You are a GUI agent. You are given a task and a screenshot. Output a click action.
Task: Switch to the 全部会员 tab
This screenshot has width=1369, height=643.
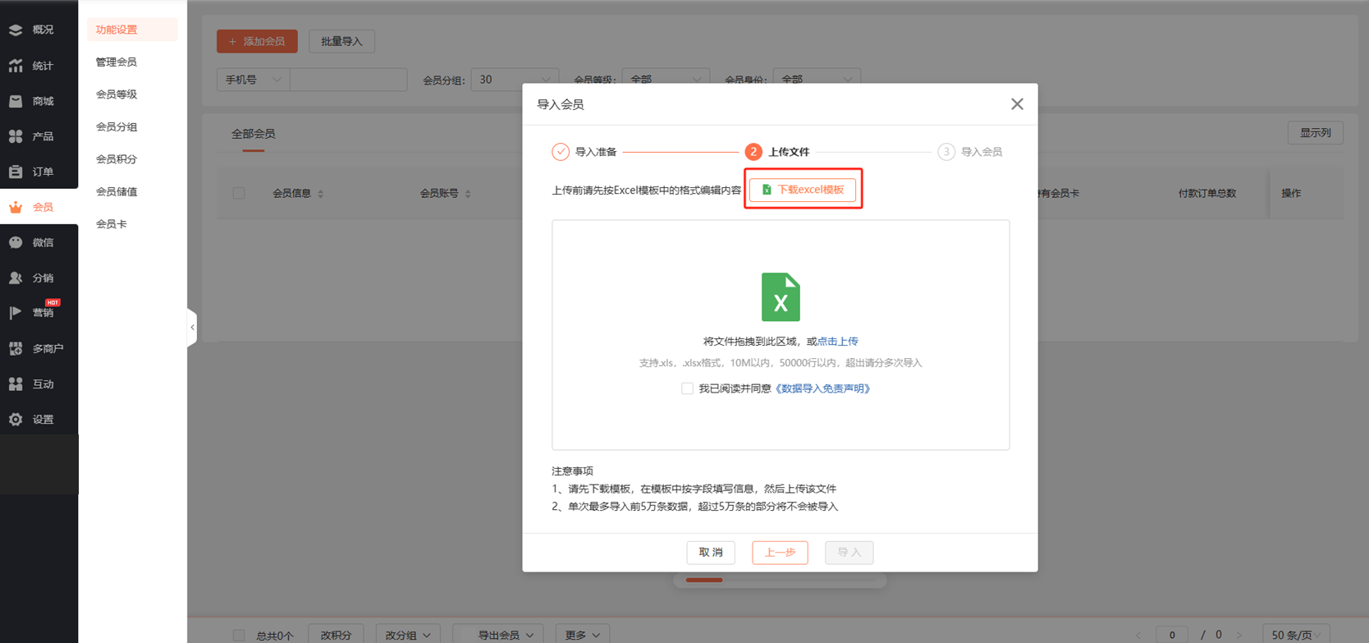pos(253,134)
